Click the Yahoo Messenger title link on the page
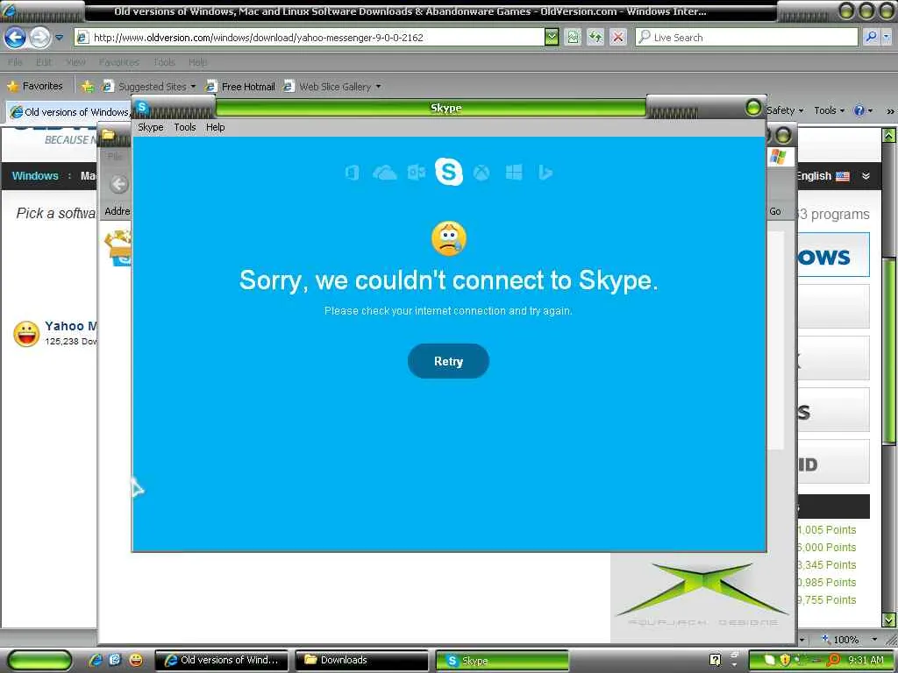Screen dimensions: 898x673 click(x=71, y=326)
